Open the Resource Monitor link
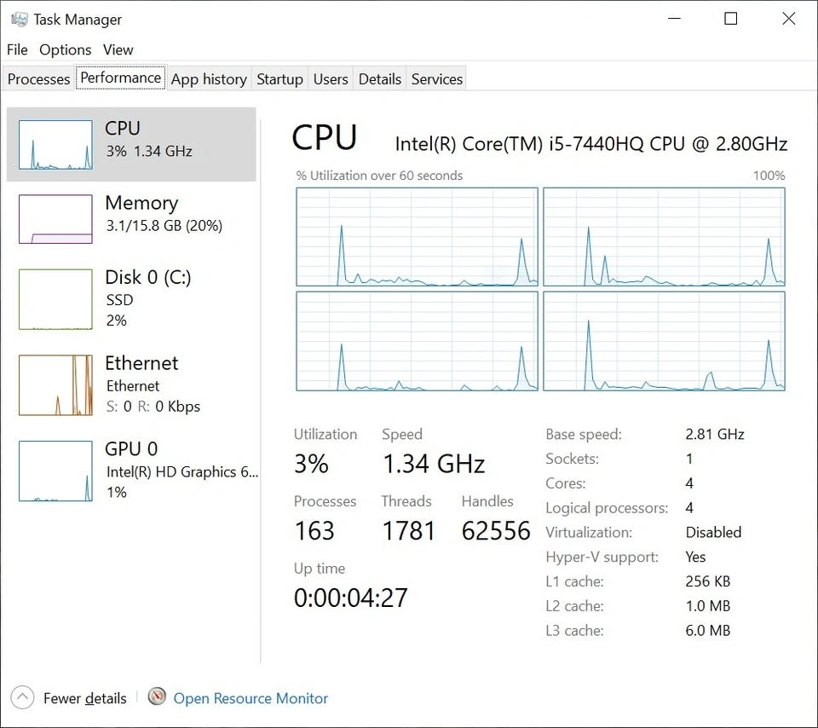818x728 pixels. tap(251, 698)
